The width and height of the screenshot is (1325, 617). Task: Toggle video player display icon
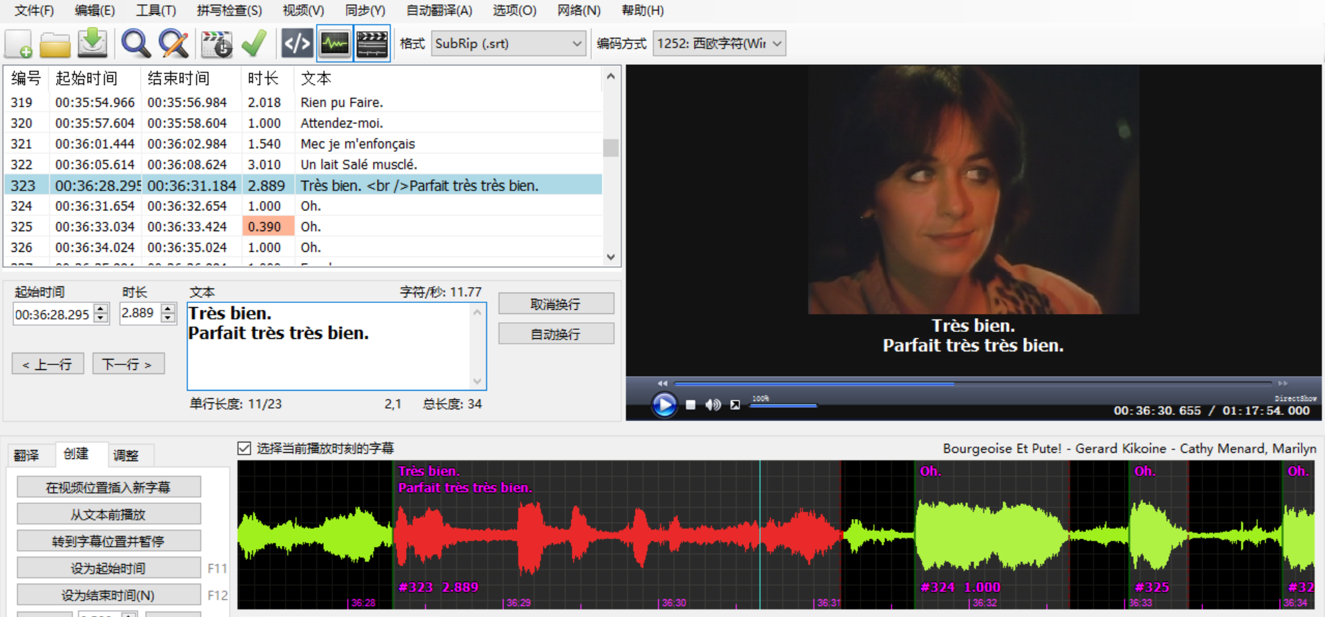pyautogui.click(x=372, y=43)
